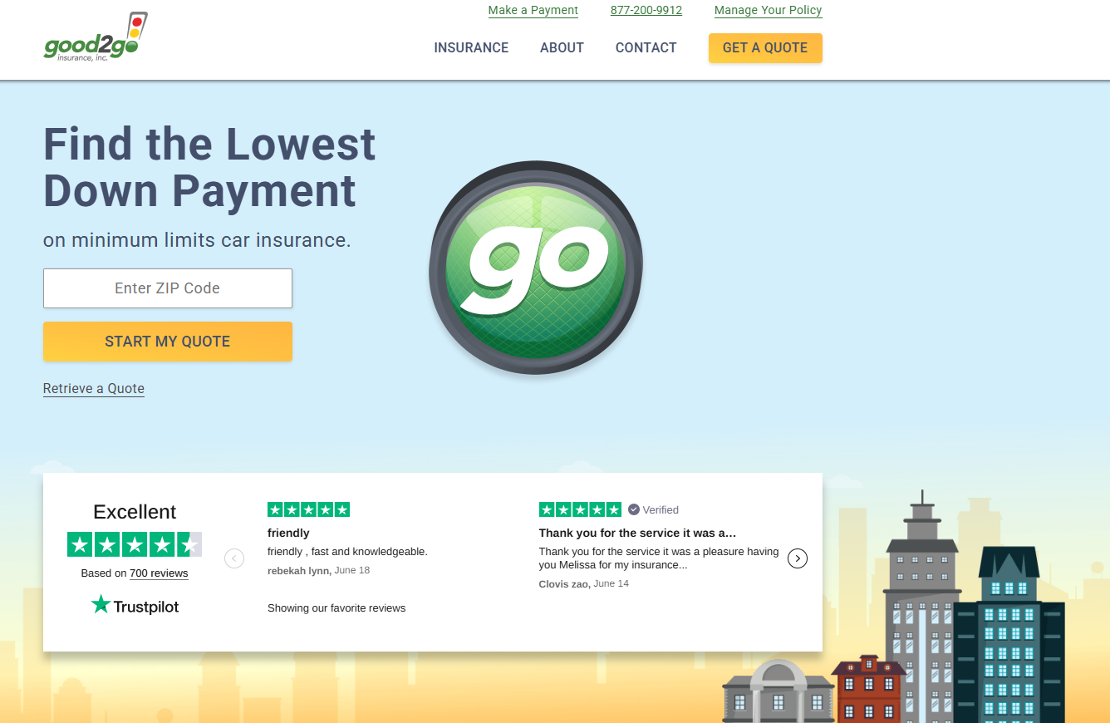
Task: Show previous review with left arrow
Action: pyautogui.click(x=234, y=558)
